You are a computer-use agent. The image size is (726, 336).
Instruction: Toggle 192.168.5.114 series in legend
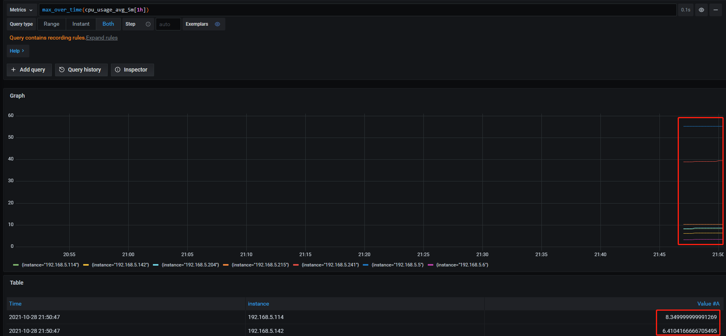coord(50,265)
